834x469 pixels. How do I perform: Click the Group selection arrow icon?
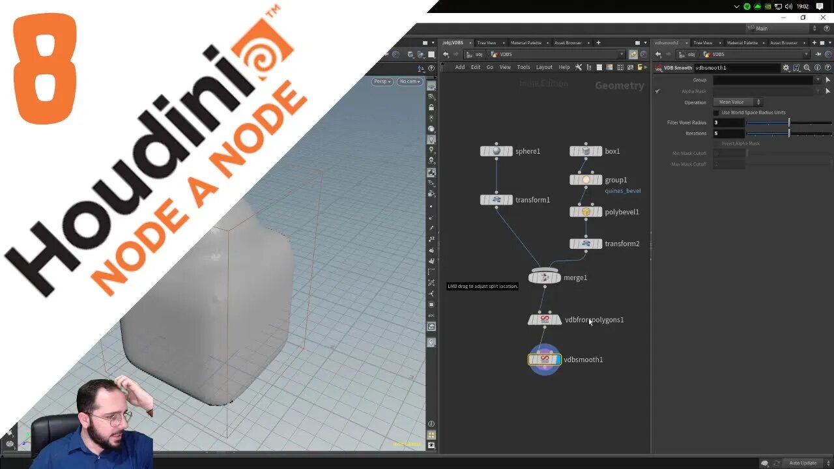click(x=827, y=80)
